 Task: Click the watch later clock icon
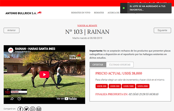pyautogui.click(x=19, y=99)
